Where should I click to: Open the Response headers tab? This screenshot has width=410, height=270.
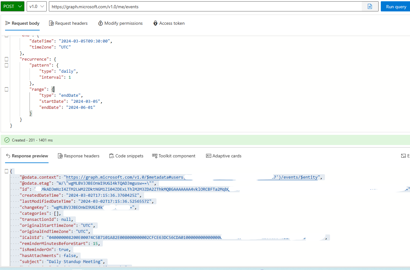[79, 156]
